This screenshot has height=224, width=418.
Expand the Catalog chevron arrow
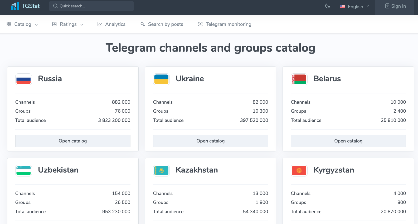(x=36, y=25)
